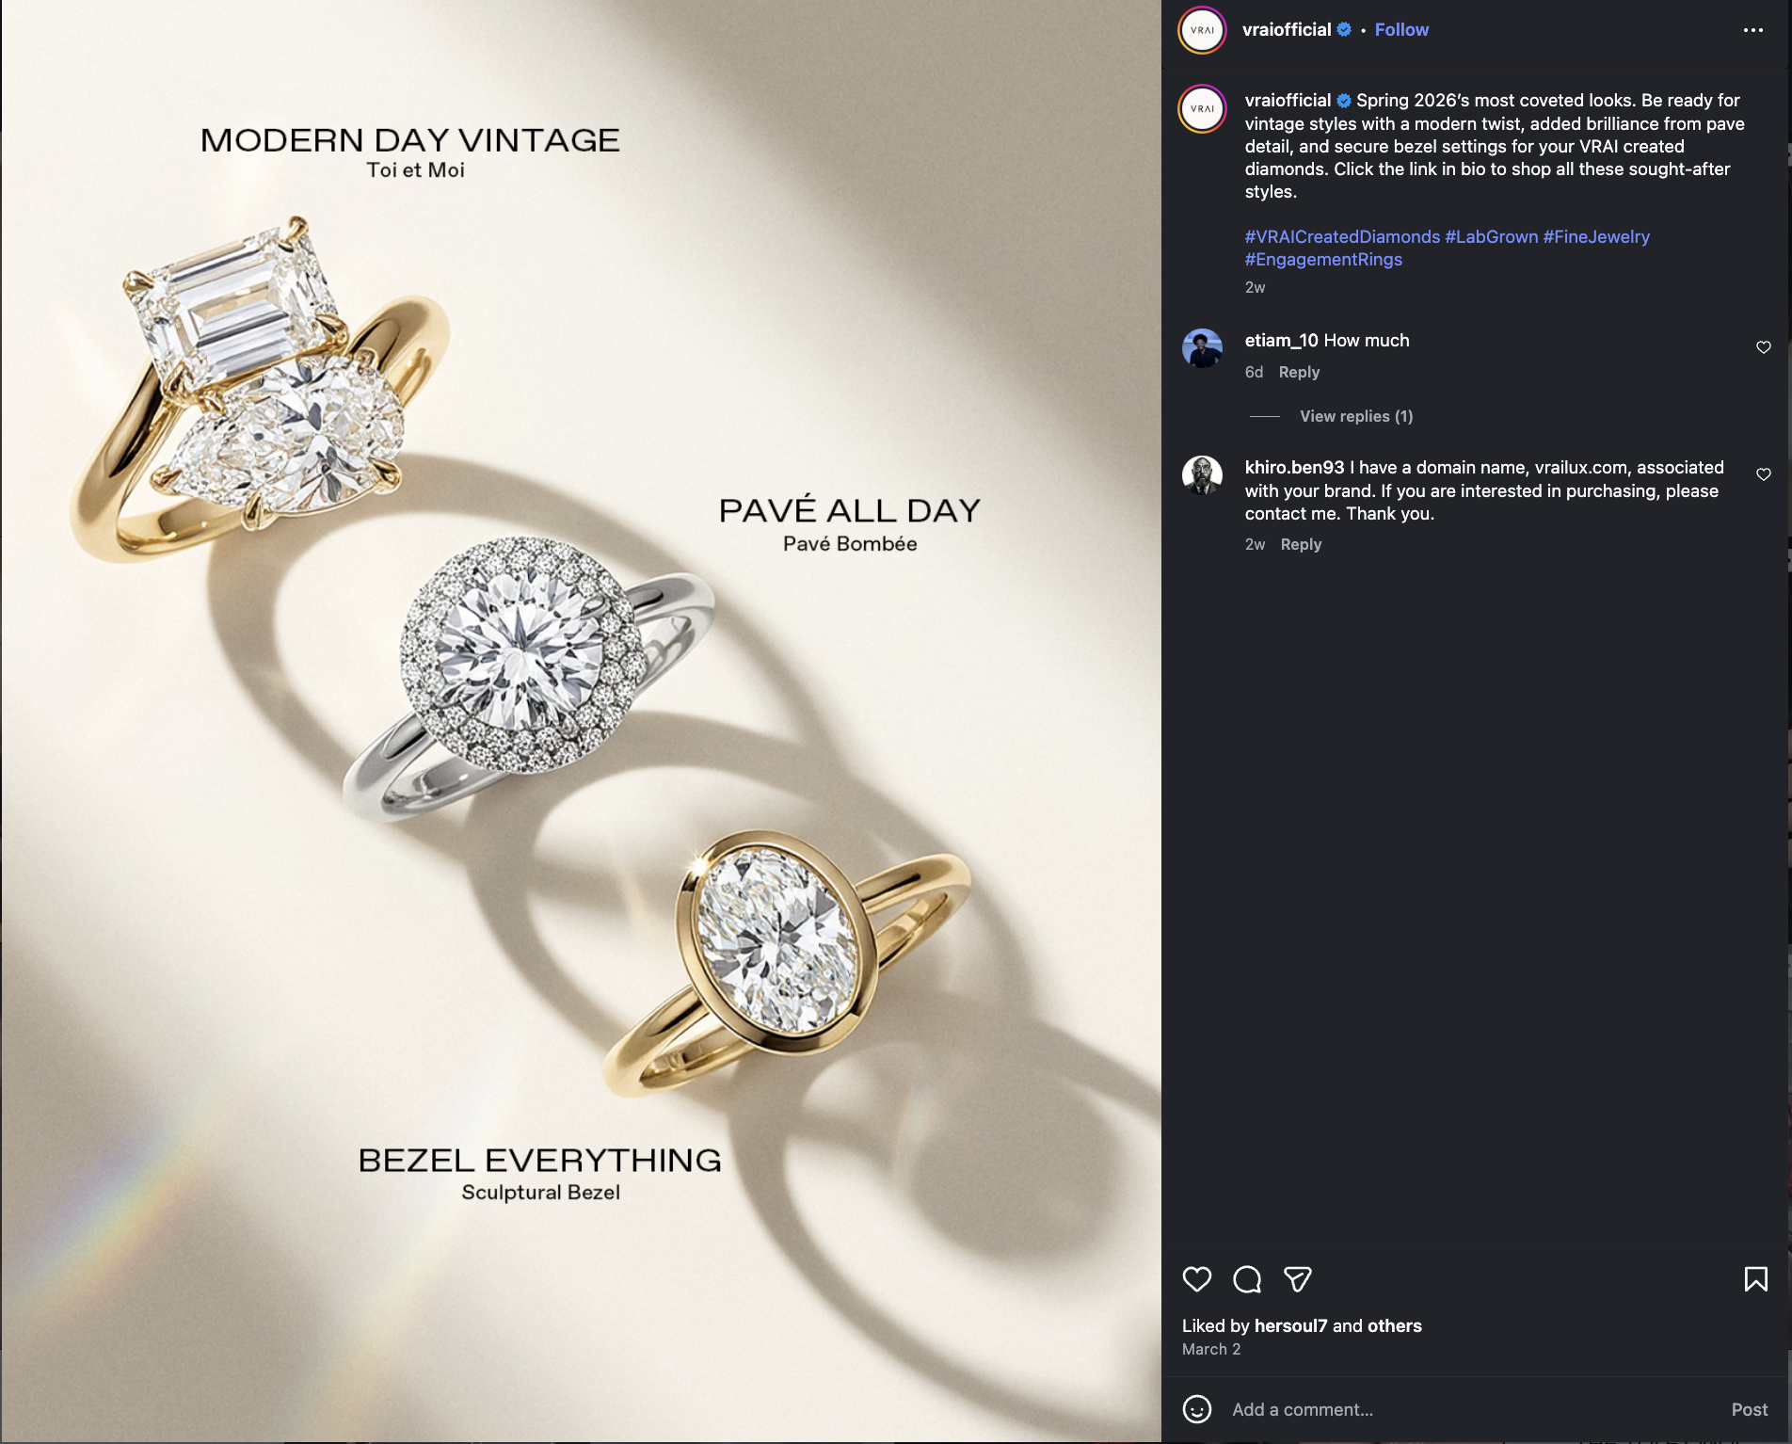Open the comment bubble icon

point(1247,1279)
